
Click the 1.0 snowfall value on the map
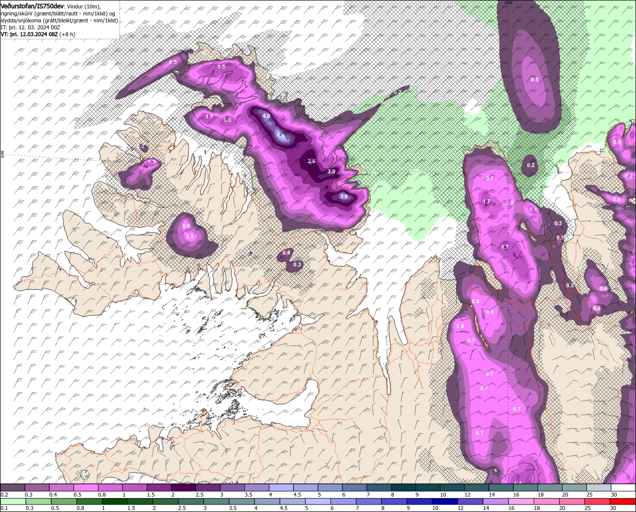pyautogui.click(x=510, y=203)
